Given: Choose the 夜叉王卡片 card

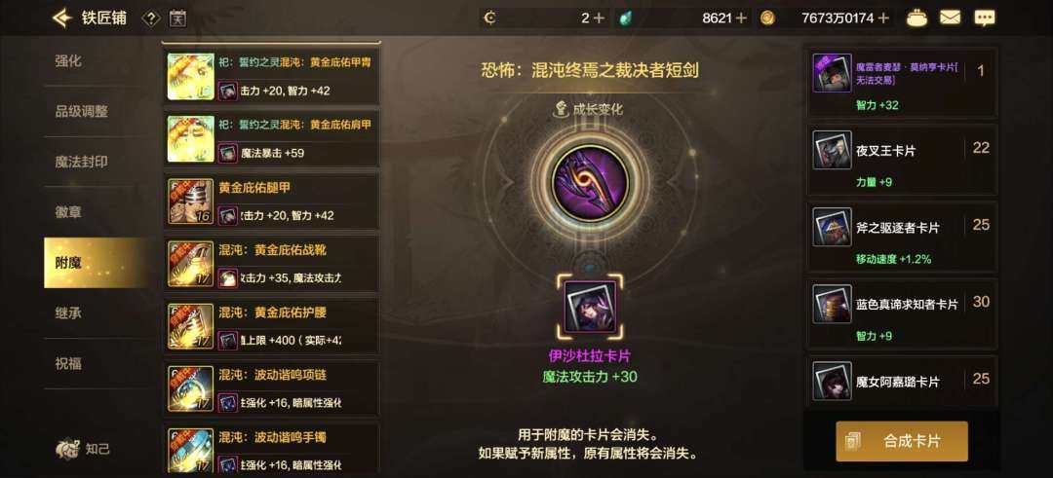Looking at the screenshot, I should pos(902,160).
